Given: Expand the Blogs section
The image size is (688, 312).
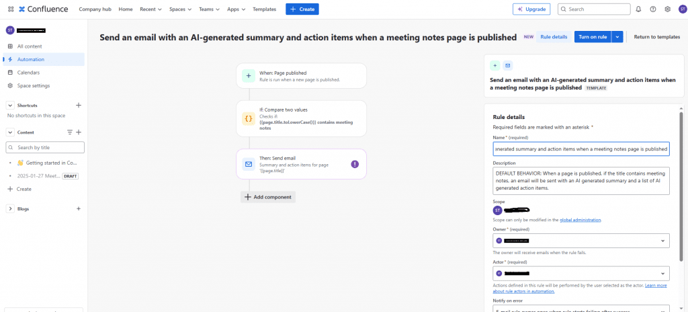Looking at the screenshot, I should [10, 208].
